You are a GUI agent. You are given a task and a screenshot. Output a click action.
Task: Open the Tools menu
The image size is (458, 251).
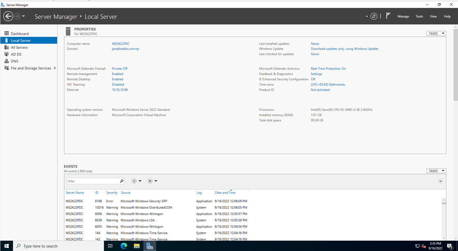(419, 16)
